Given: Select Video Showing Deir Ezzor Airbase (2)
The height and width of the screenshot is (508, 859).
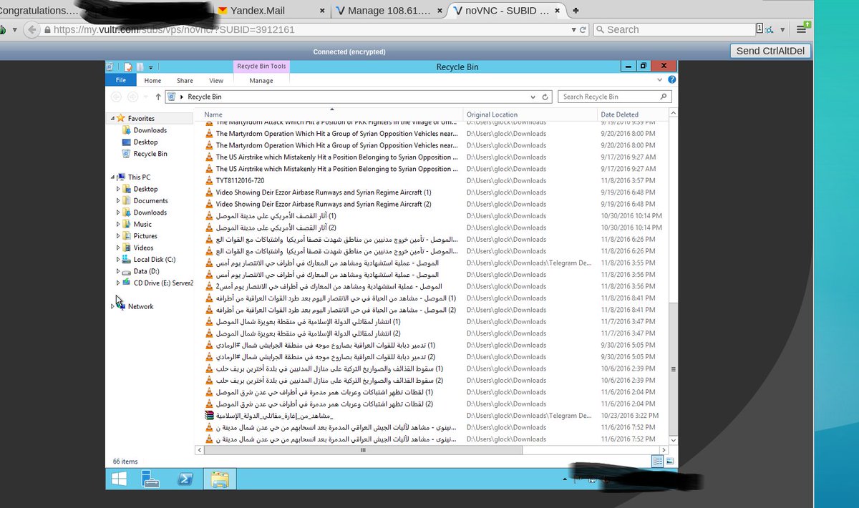Looking at the screenshot, I should pos(435,204).
